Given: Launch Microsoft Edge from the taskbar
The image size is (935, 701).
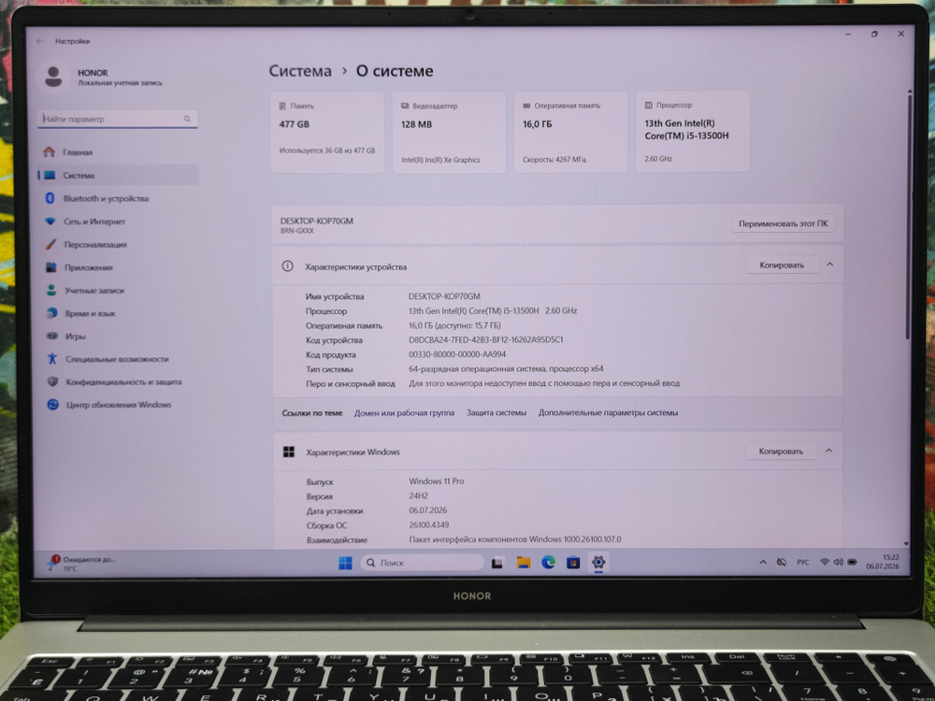Looking at the screenshot, I should click(548, 562).
